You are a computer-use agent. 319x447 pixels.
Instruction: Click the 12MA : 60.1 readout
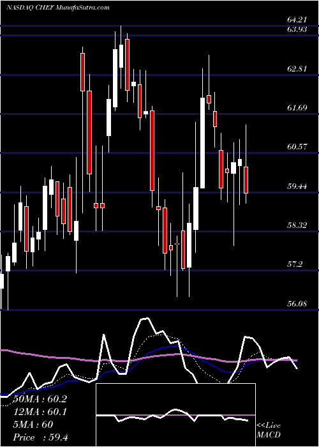tap(40, 412)
